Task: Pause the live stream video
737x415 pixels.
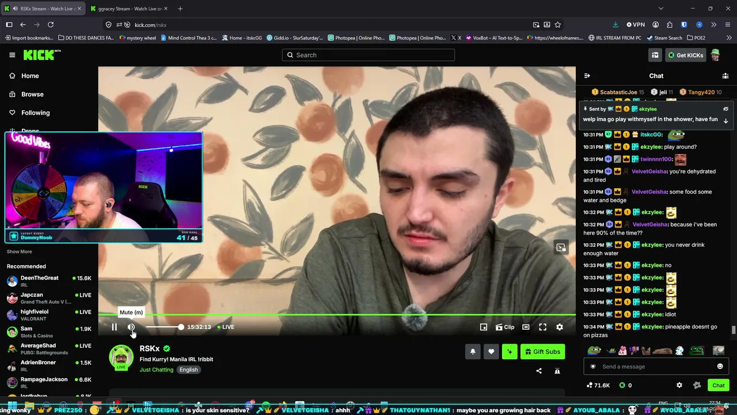Action: pyautogui.click(x=114, y=327)
